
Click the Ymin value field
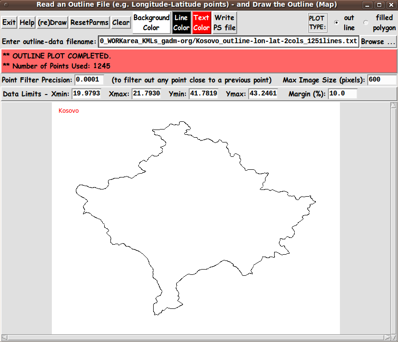click(x=204, y=94)
